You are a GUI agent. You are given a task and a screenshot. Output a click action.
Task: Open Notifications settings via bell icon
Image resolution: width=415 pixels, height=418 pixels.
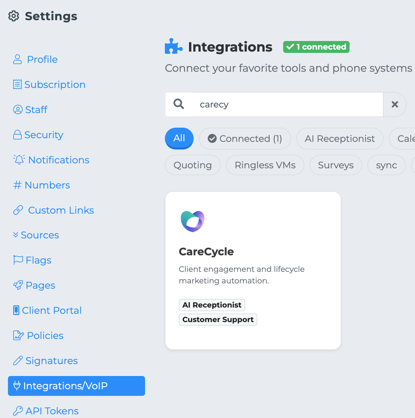[19, 160]
